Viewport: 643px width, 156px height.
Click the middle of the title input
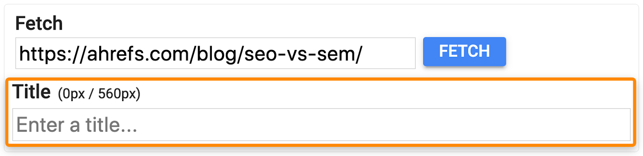click(x=321, y=124)
